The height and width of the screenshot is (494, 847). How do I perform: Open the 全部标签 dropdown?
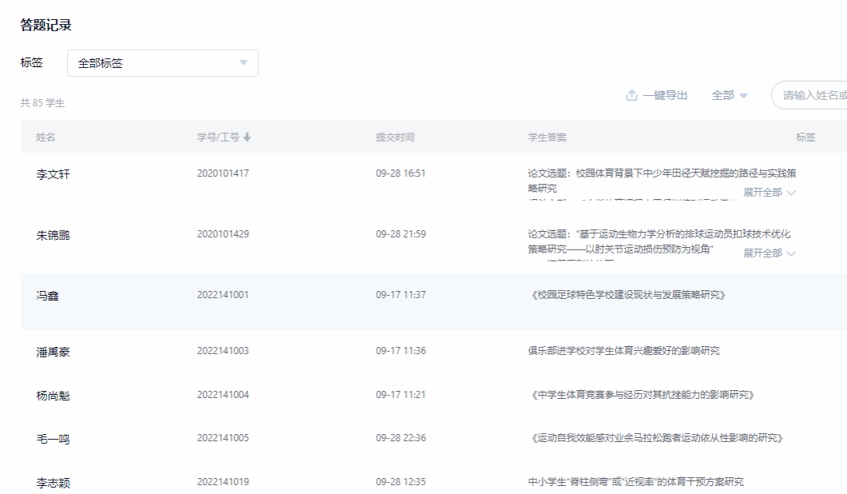pyautogui.click(x=163, y=63)
